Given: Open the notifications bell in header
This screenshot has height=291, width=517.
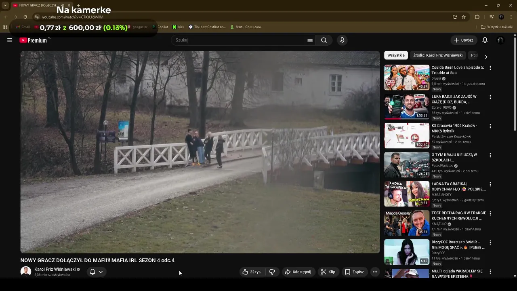Looking at the screenshot, I should coord(485,40).
